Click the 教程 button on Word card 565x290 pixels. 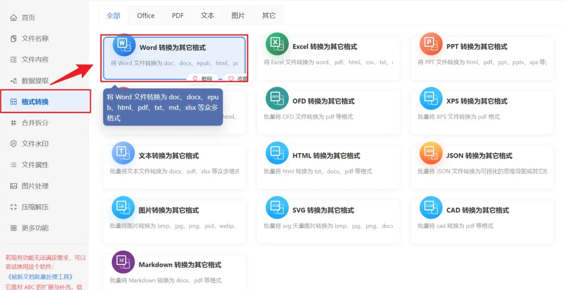(x=202, y=79)
